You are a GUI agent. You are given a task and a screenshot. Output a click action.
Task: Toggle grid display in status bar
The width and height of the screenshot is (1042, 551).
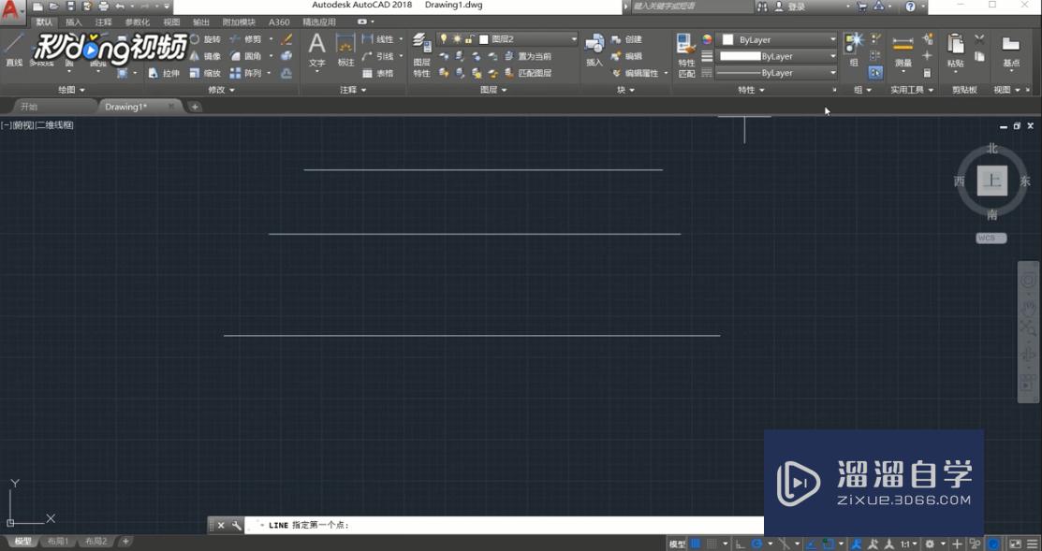(711, 543)
